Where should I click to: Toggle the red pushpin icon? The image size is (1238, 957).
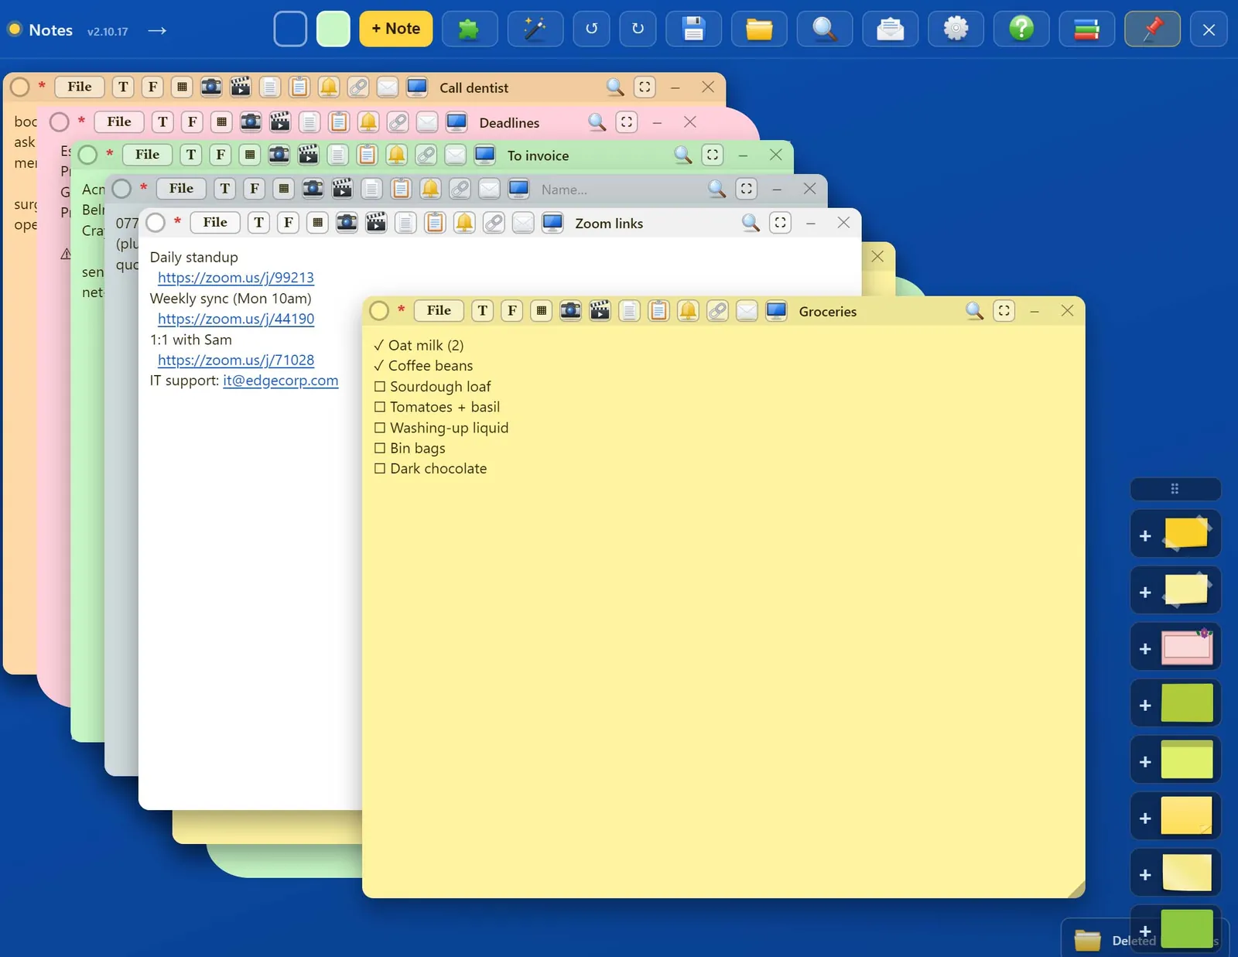[x=1152, y=29]
